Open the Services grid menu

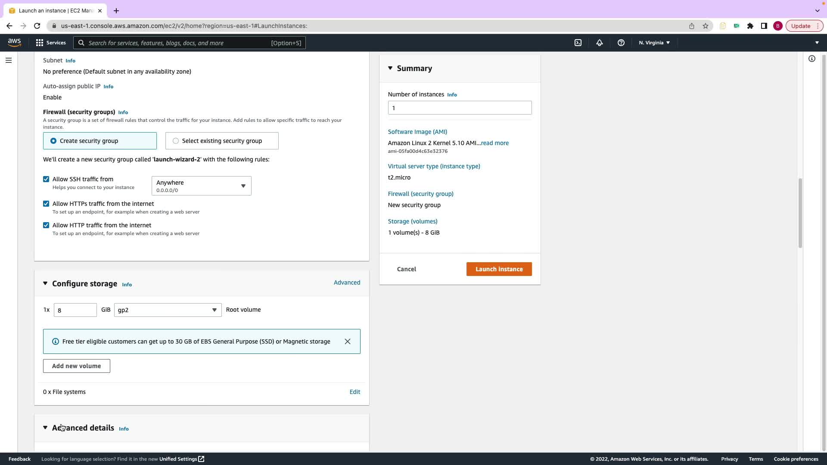(50, 43)
